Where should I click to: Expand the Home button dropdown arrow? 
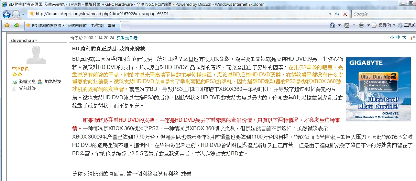(339, 25)
